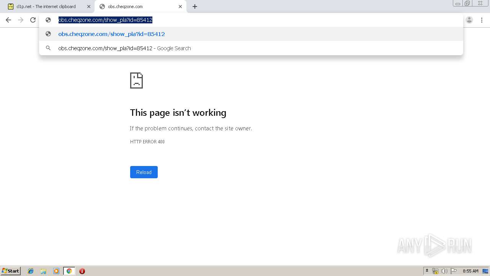This screenshot has width=490, height=276.
Task: Click the globe icon beside the URL suggestion
Action: [48, 34]
